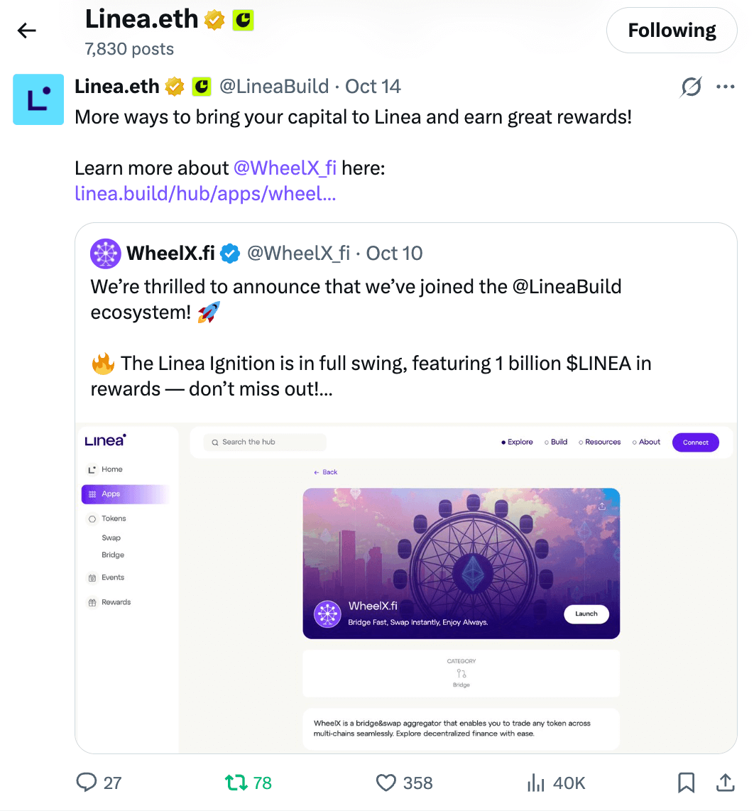
Task: Click the green affiliate badge in header
Action: pyautogui.click(x=243, y=20)
